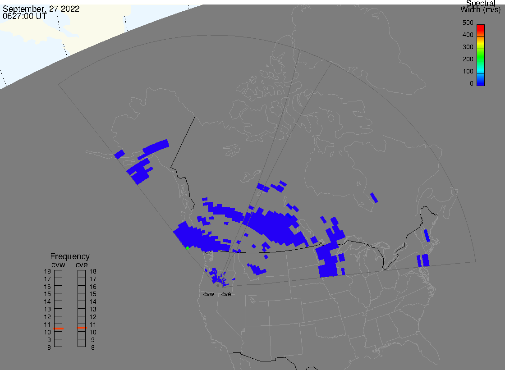Click the '15' label beside cvw scale

point(47,294)
